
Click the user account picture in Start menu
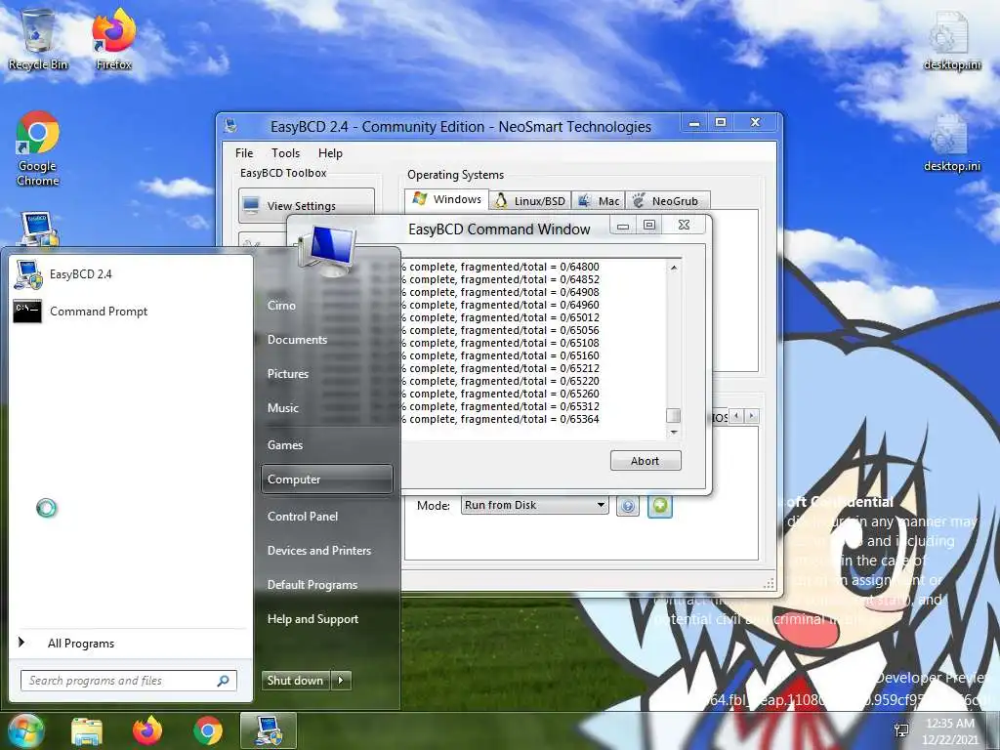(327, 249)
